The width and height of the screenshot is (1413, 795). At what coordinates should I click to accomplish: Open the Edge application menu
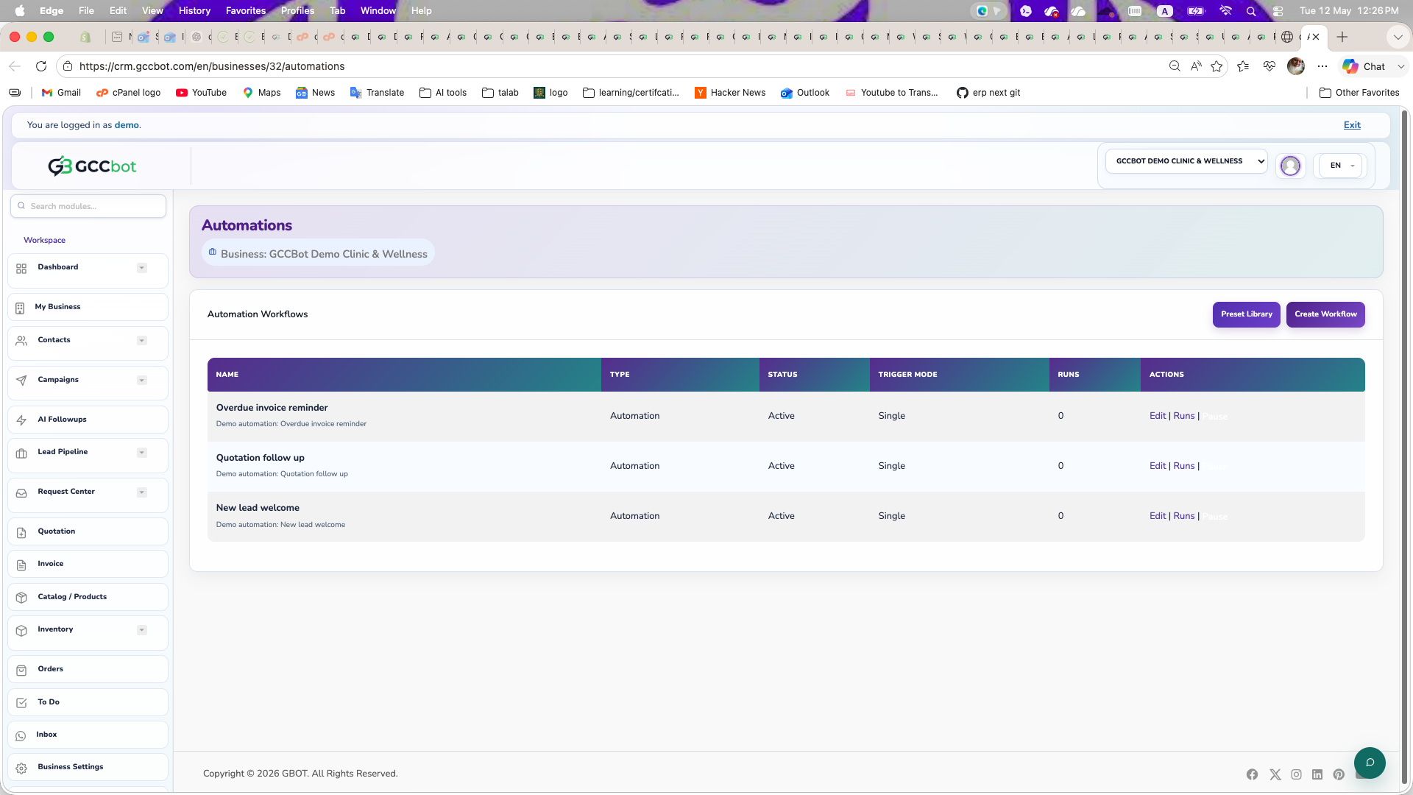point(52,10)
